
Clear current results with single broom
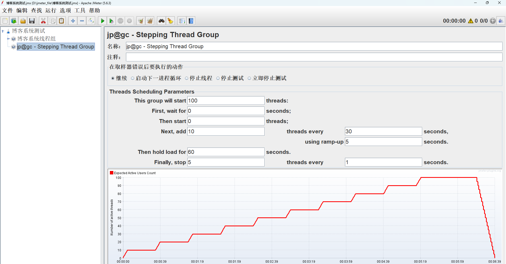[x=141, y=21]
